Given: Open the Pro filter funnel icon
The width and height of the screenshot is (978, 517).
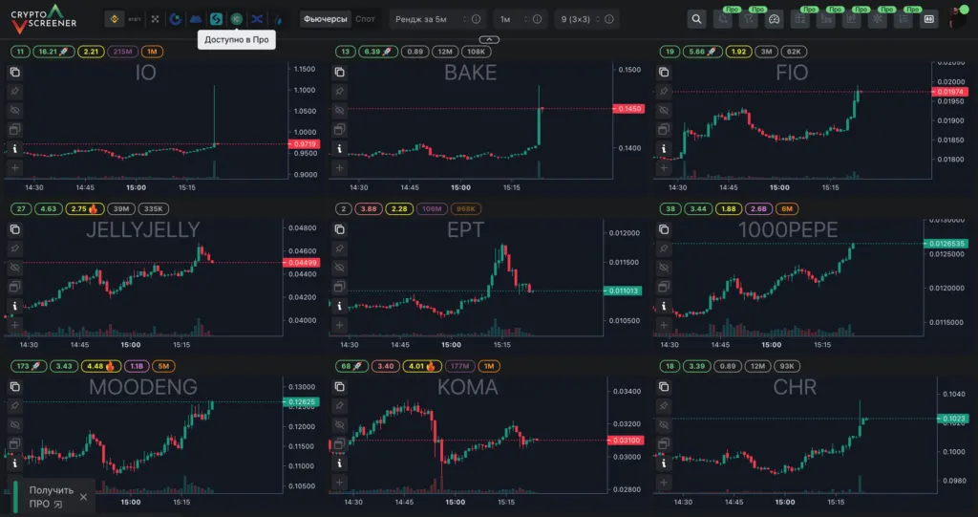Looking at the screenshot, I should click(x=748, y=19).
